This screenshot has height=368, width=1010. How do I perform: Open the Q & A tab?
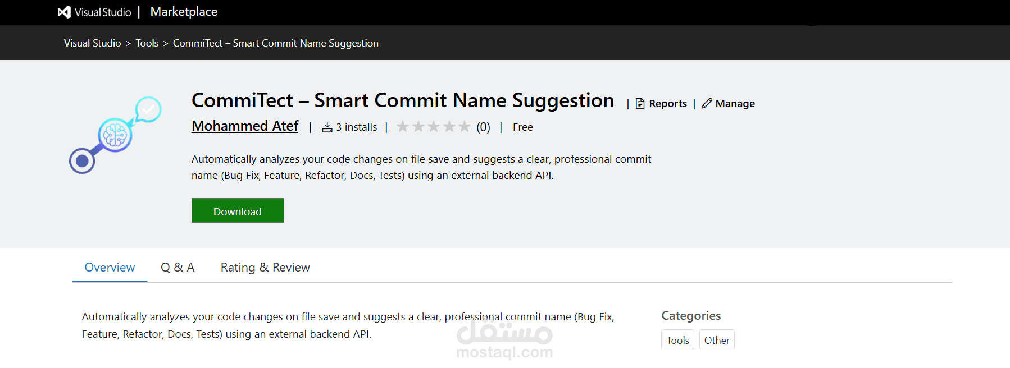point(178,268)
